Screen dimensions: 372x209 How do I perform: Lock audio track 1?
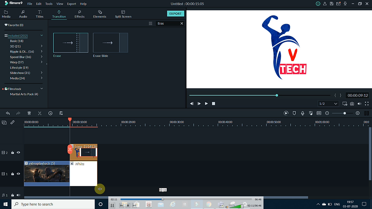13,195
